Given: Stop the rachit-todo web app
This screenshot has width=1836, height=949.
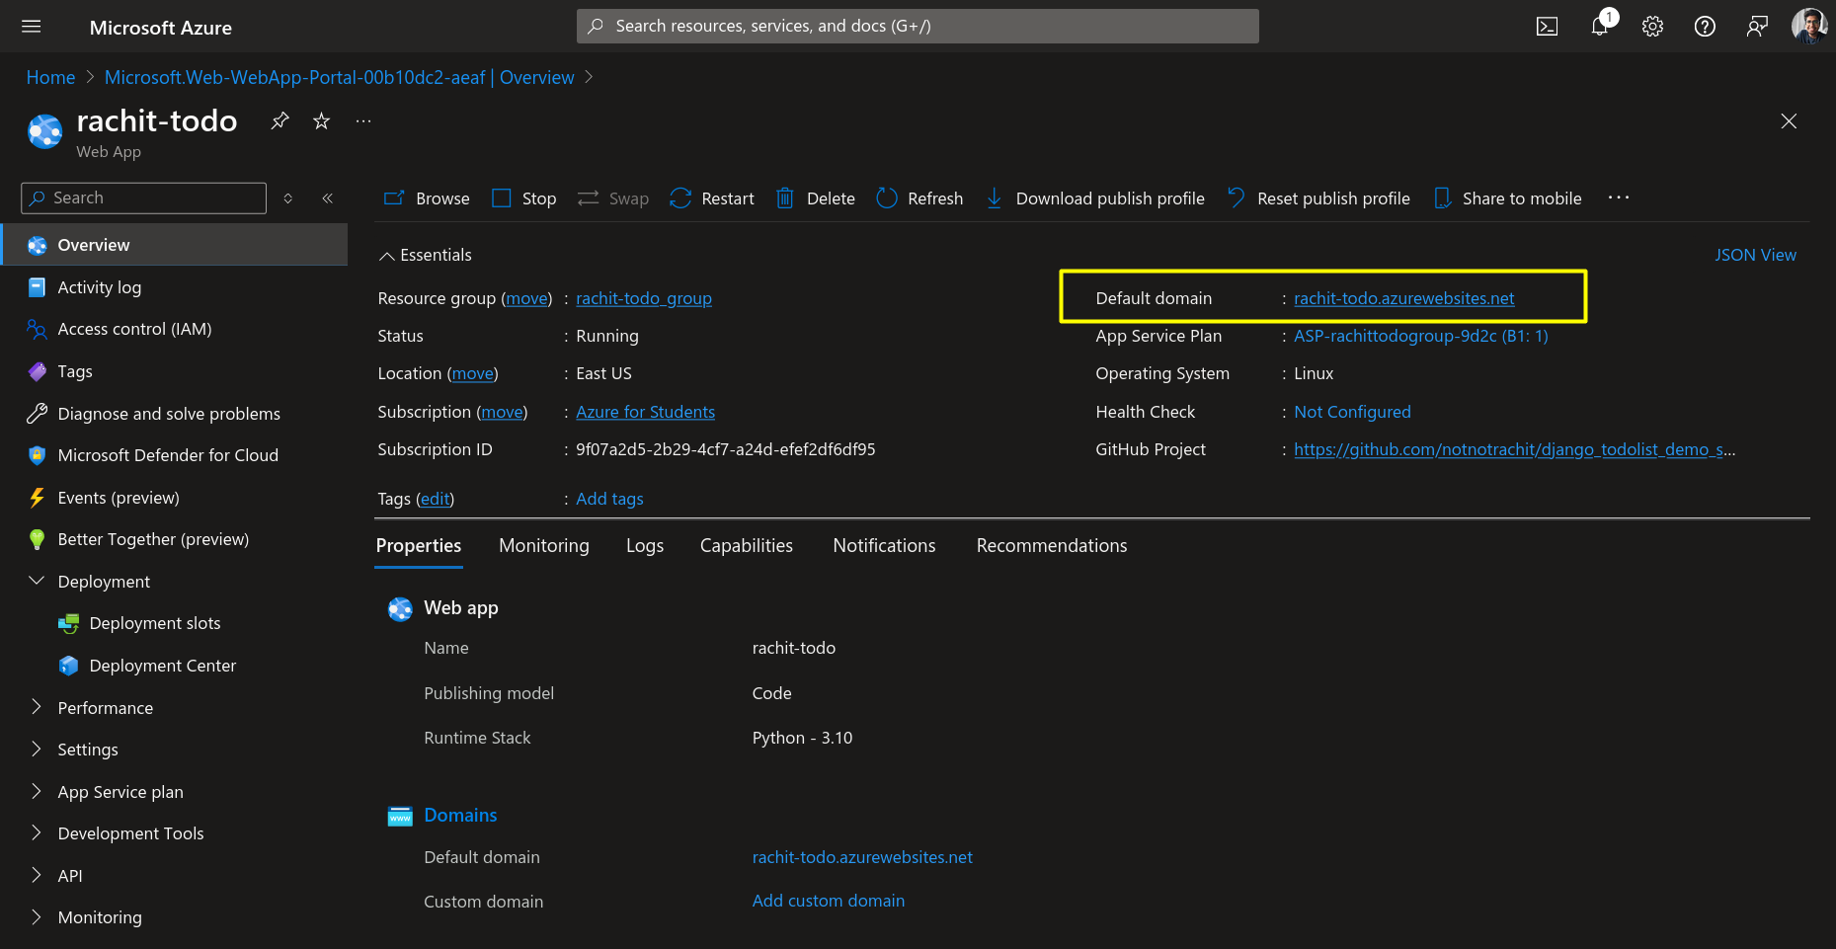Looking at the screenshot, I should tap(523, 198).
